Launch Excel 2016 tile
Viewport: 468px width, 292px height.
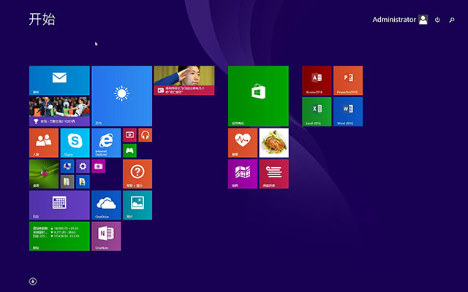pos(317,112)
